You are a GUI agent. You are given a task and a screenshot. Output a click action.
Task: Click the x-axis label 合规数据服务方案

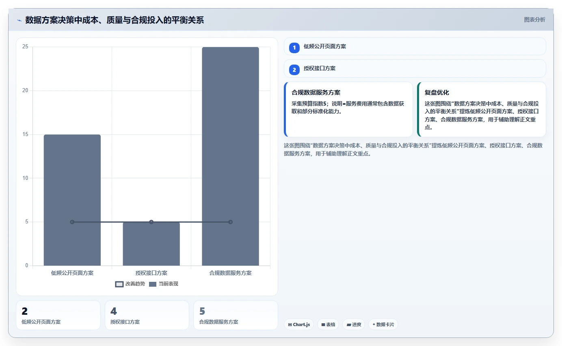[x=230, y=273]
